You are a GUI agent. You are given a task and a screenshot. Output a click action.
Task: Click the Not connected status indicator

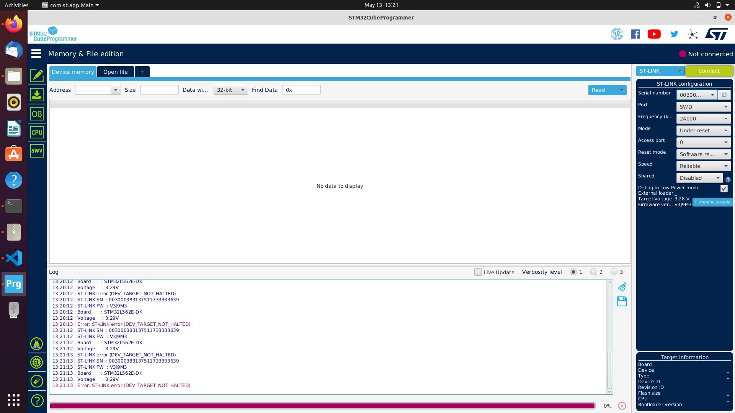(x=706, y=54)
